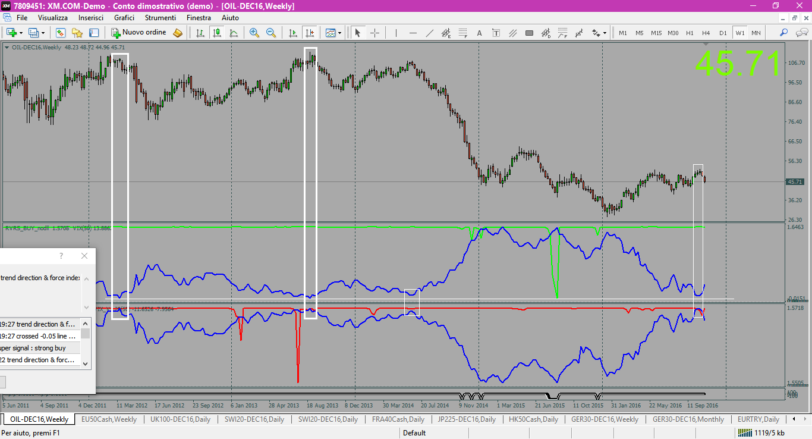Select the text label 'T' tool
Image resolution: width=812 pixels, height=439 pixels.
click(x=496, y=33)
